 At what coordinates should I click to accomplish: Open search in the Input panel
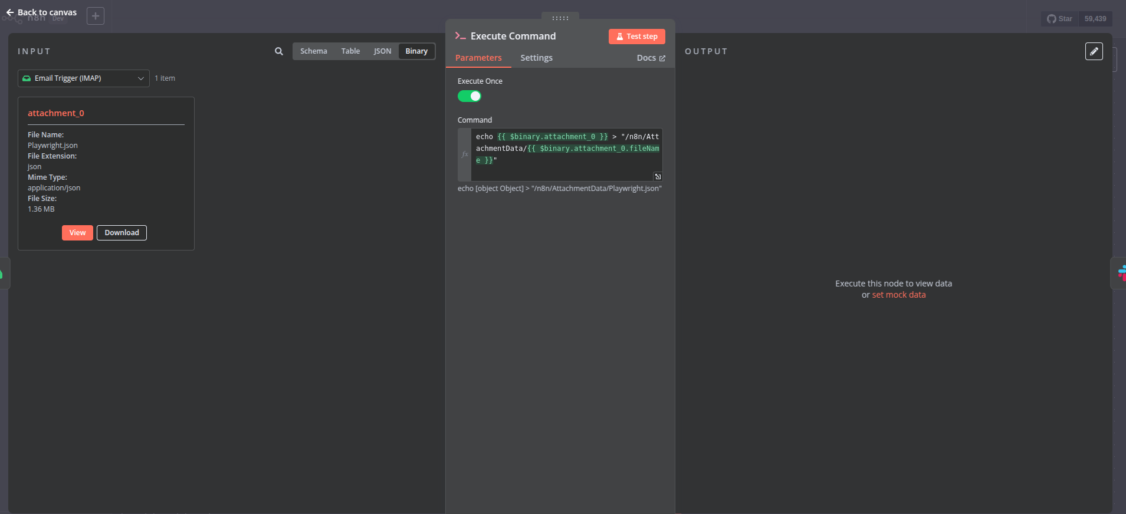[279, 51]
